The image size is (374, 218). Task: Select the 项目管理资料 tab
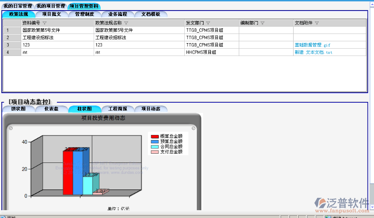pos(84,6)
